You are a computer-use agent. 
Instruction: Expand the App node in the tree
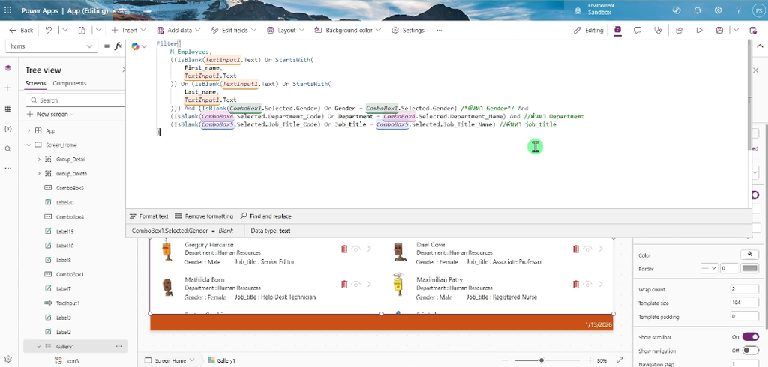point(29,130)
